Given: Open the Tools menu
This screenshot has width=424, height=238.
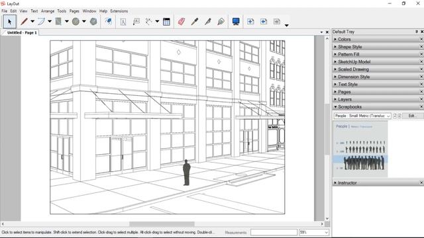Looking at the screenshot, I should [62, 11].
